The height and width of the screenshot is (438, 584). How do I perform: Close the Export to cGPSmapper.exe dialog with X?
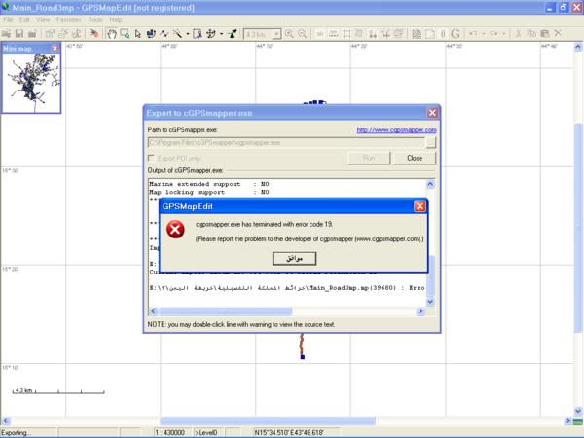click(x=432, y=113)
